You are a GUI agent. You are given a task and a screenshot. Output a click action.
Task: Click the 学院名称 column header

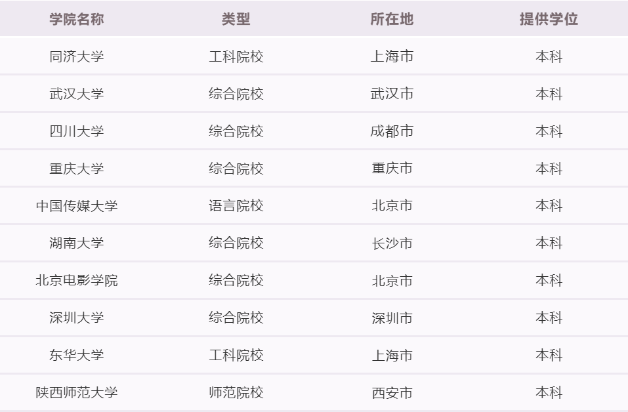tap(77, 19)
